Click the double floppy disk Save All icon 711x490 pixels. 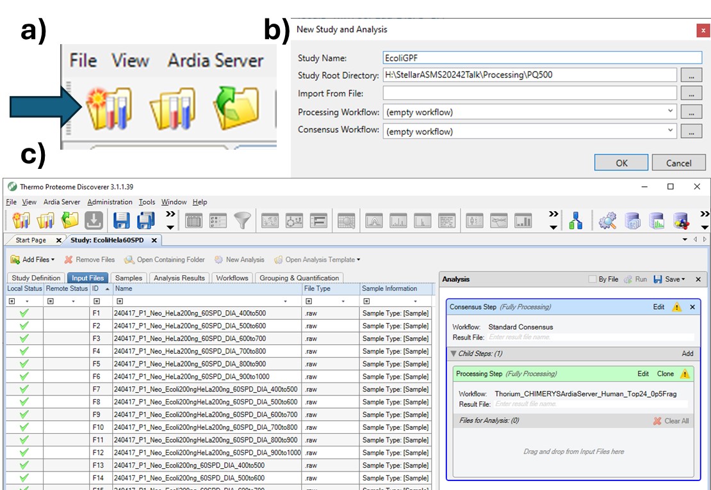point(145,221)
